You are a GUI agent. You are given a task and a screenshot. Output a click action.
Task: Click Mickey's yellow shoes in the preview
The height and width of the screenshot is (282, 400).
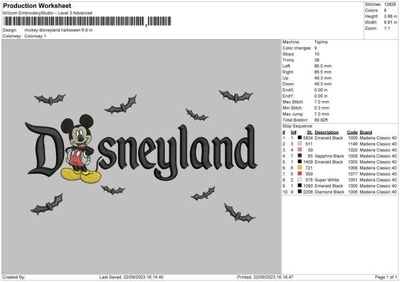[x=81, y=176]
